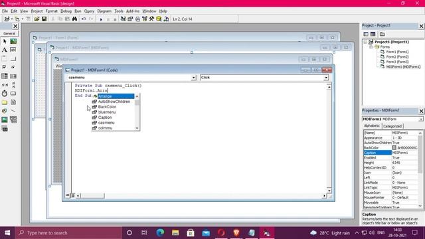Select the ComboBox tool in toolbox
This screenshot has height=239, width=425.
pos(5,76)
